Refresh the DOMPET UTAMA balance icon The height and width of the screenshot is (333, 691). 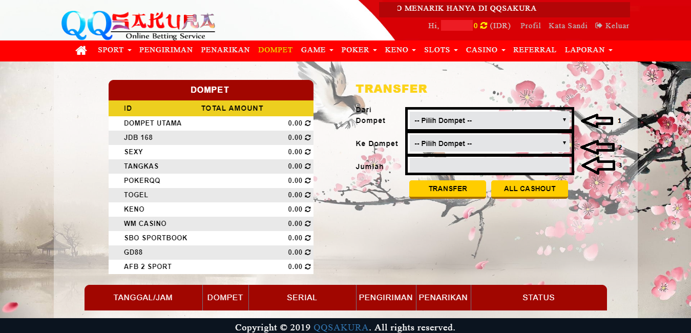coord(308,123)
